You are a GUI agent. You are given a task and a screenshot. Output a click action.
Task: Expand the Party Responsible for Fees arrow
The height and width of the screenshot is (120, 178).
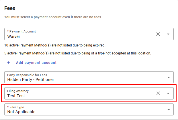(168, 78)
